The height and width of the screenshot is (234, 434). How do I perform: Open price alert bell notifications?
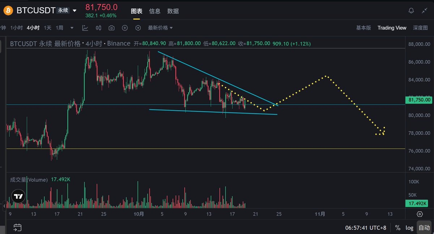(411, 11)
